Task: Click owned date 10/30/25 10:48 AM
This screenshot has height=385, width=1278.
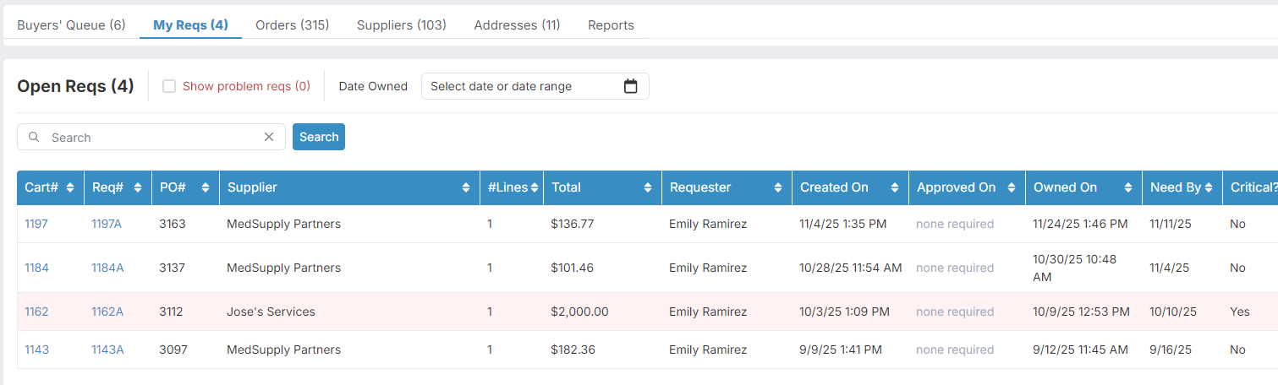Action: [1075, 268]
